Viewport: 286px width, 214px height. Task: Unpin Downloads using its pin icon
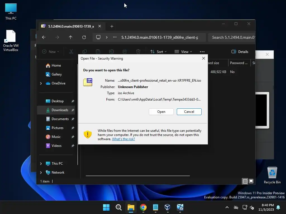click(73, 110)
